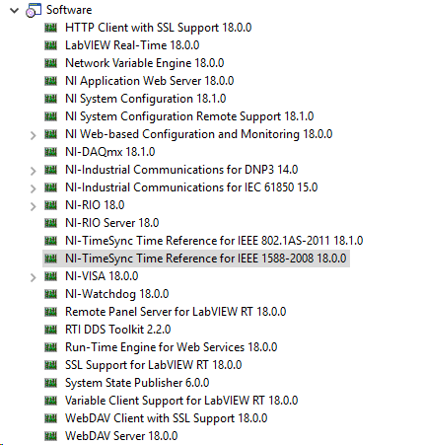Expand the NI-RIO 18.0 node
Image resolution: width=423 pixels, height=445 pixels.
[x=33, y=206]
